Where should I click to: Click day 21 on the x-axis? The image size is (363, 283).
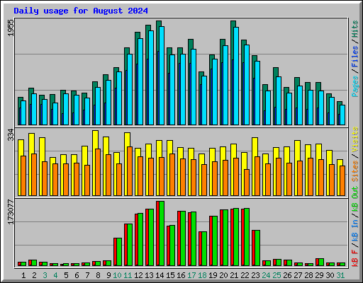click(234, 275)
